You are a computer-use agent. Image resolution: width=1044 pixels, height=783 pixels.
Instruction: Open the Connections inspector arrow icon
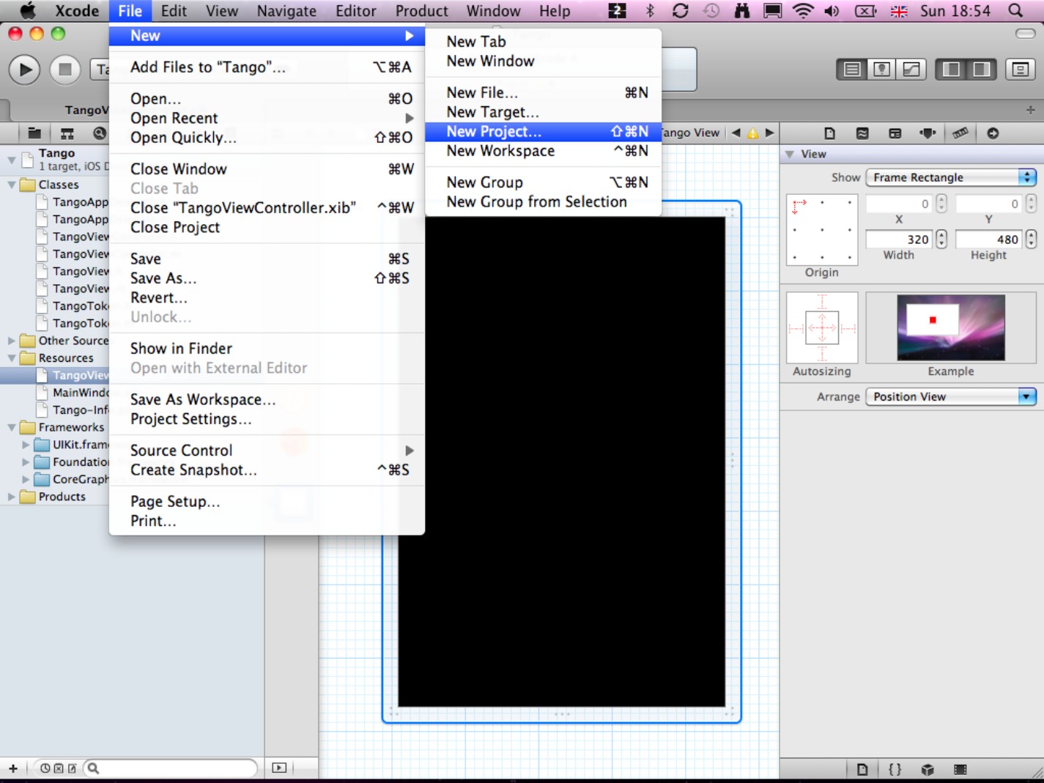[x=993, y=133]
